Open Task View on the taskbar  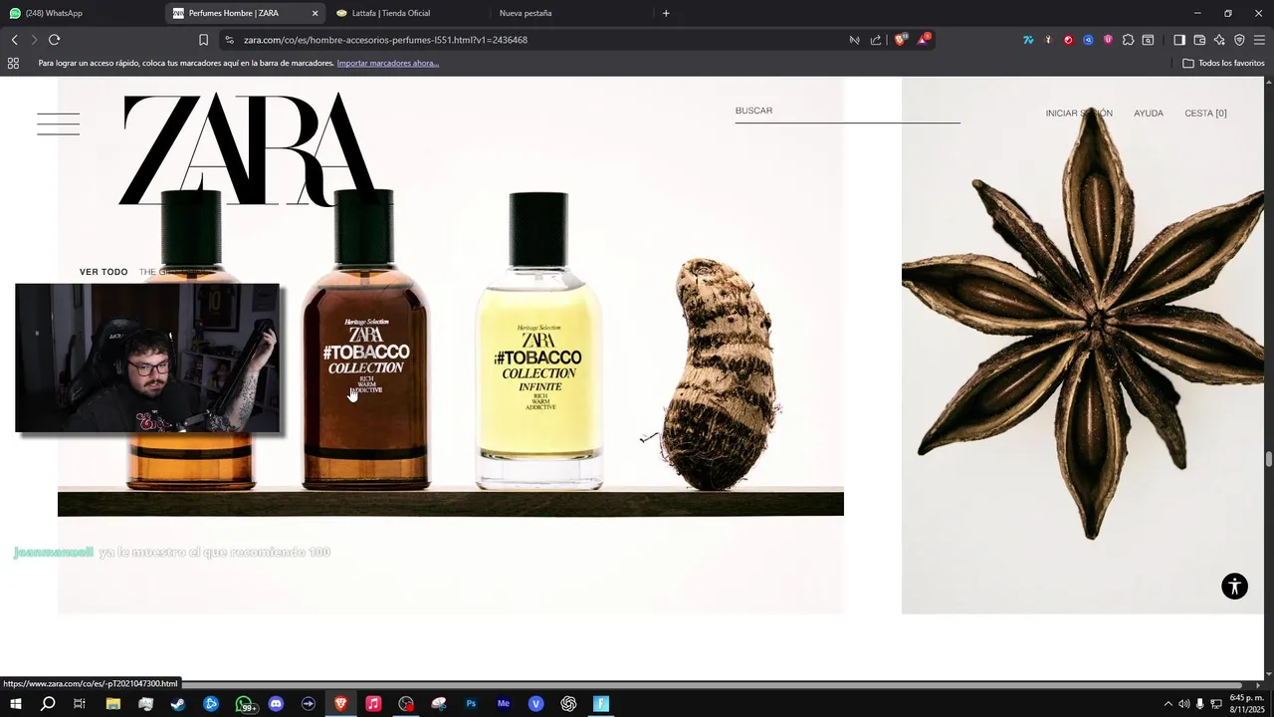(x=81, y=704)
